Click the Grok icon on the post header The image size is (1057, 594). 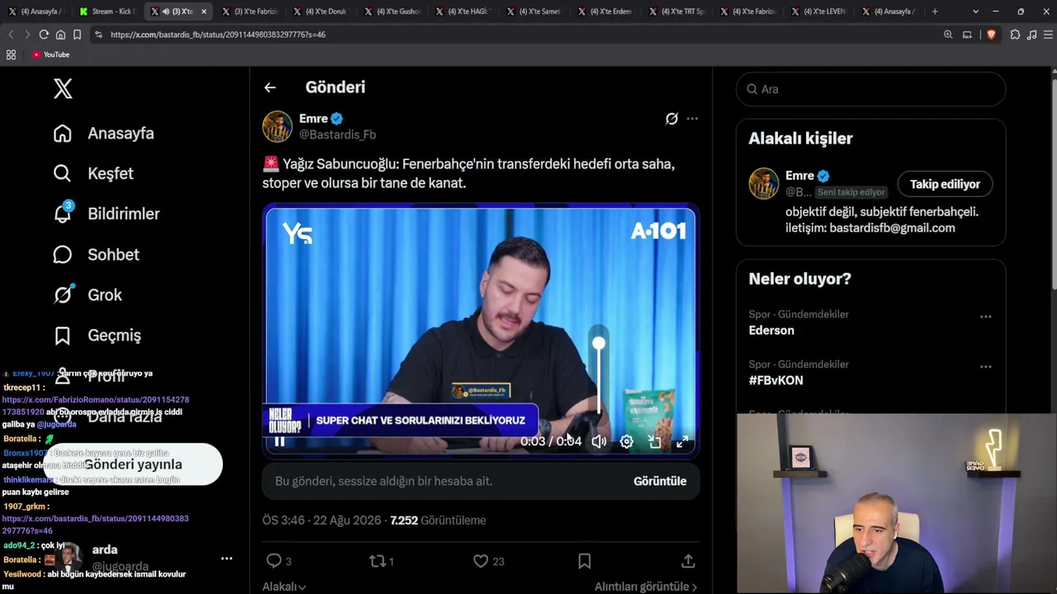(x=671, y=119)
